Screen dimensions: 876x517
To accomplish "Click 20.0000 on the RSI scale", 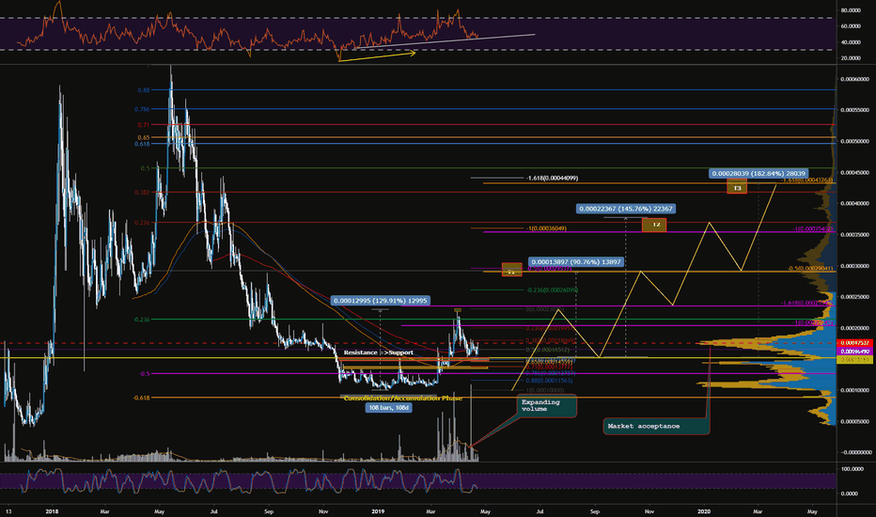I will point(850,58).
